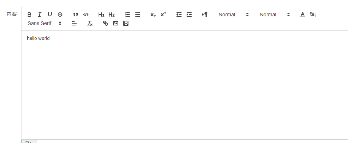Open the text color picker

302,15
